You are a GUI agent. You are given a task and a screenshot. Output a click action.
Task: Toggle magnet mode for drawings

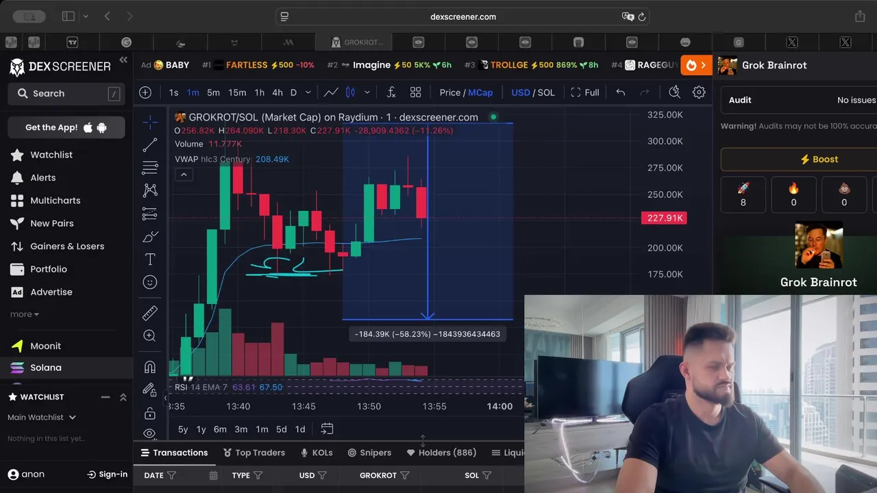[x=150, y=367]
